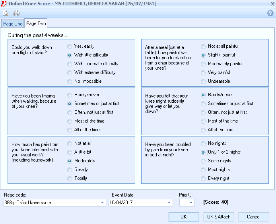The width and height of the screenshot is (276, 224).
Task: Open the Event Date dropdown calendar
Action: click(x=169, y=203)
